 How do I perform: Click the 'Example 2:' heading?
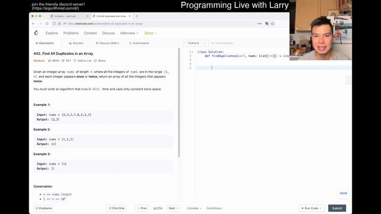coord(42,130)
